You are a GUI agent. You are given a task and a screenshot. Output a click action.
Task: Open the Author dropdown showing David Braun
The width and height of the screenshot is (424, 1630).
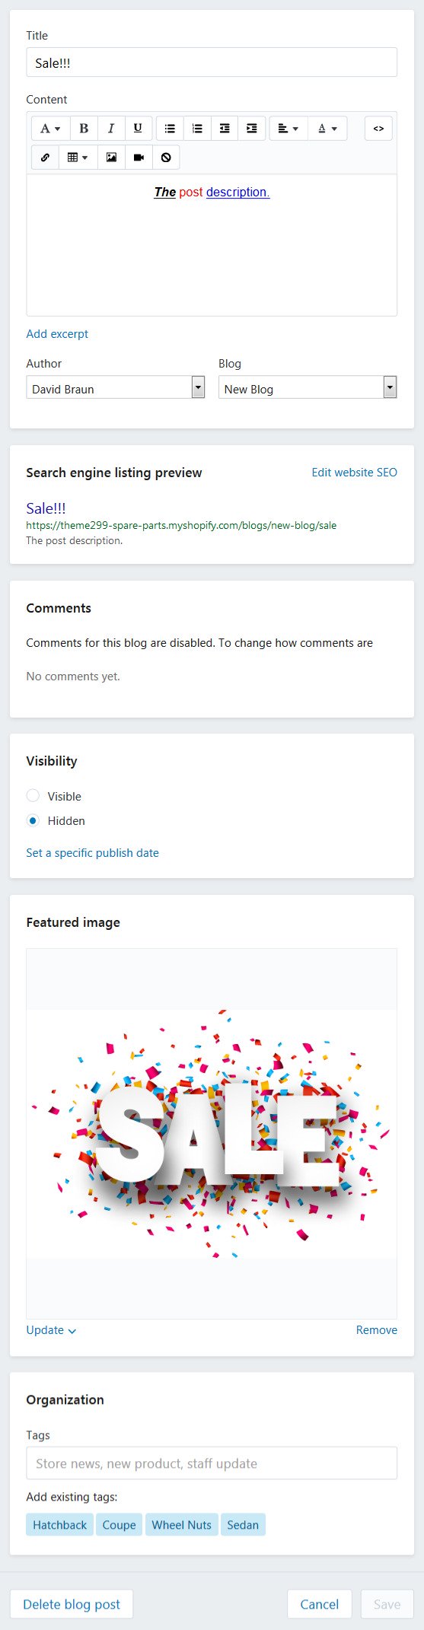click(116, 387)
